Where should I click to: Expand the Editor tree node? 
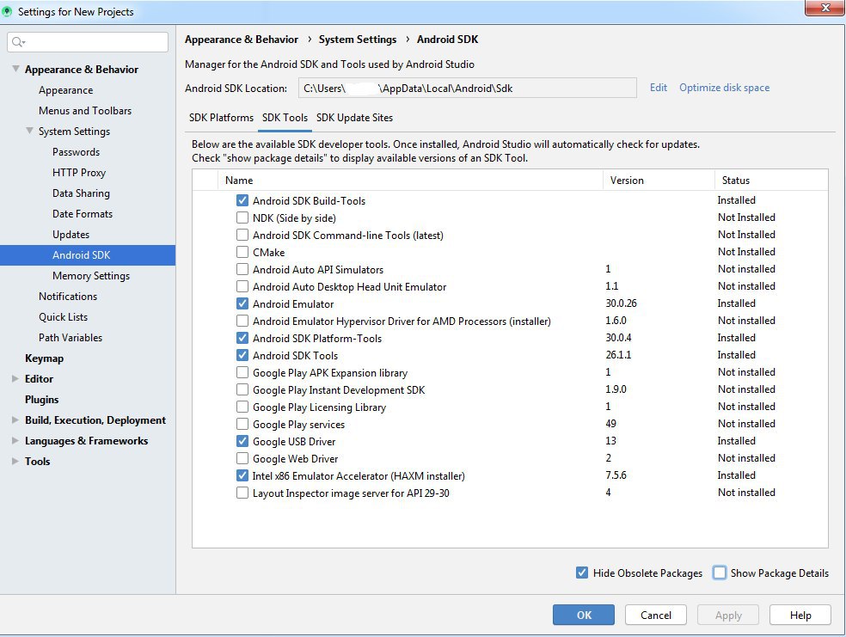pyautogui.click(x=15, y=378)
